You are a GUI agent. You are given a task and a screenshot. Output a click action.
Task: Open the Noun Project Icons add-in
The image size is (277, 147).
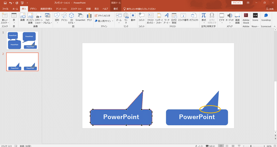(255, 17)
